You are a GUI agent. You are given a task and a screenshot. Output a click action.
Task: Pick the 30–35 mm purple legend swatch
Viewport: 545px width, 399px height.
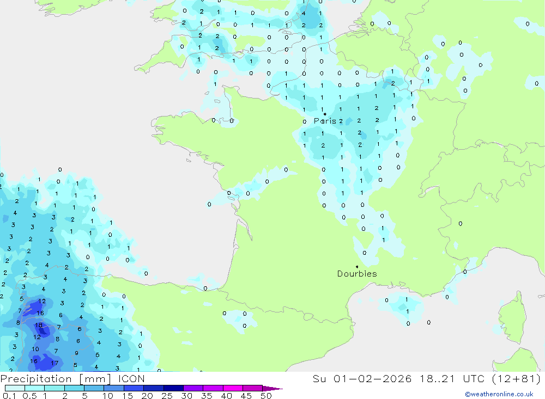tap(193, 388)
